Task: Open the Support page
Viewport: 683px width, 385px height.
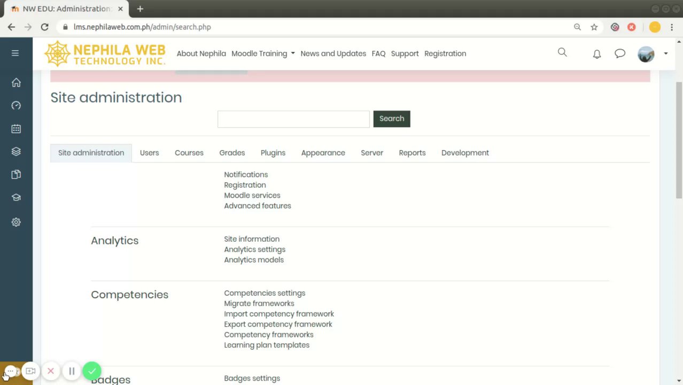Action: (x=405, y=53)
